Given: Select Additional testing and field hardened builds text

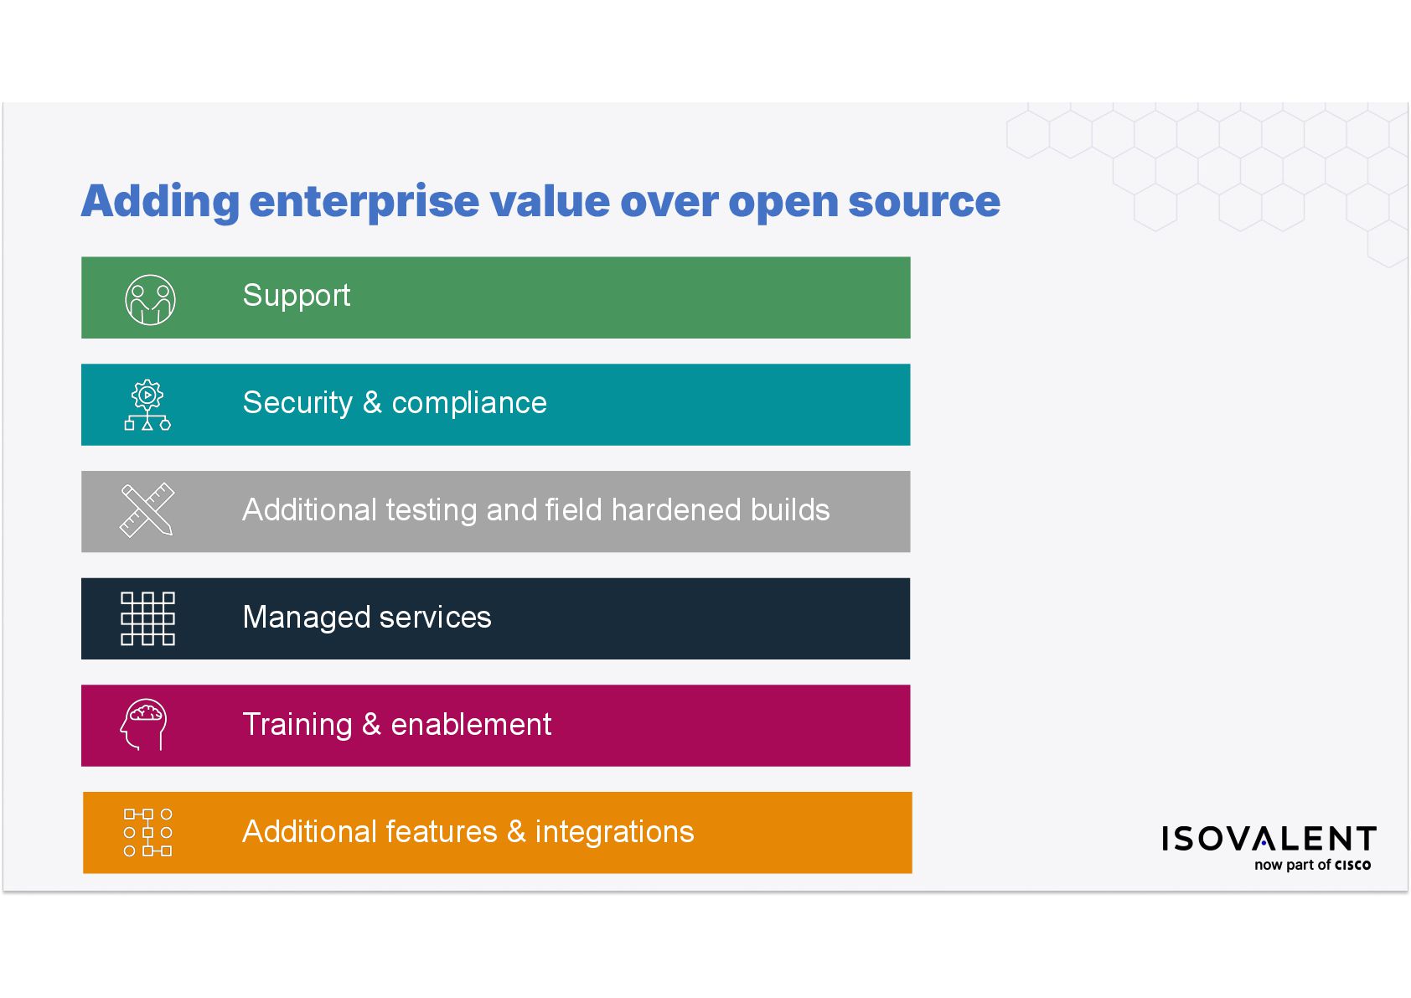Looking at the screenshot, I should coord(536,509).
